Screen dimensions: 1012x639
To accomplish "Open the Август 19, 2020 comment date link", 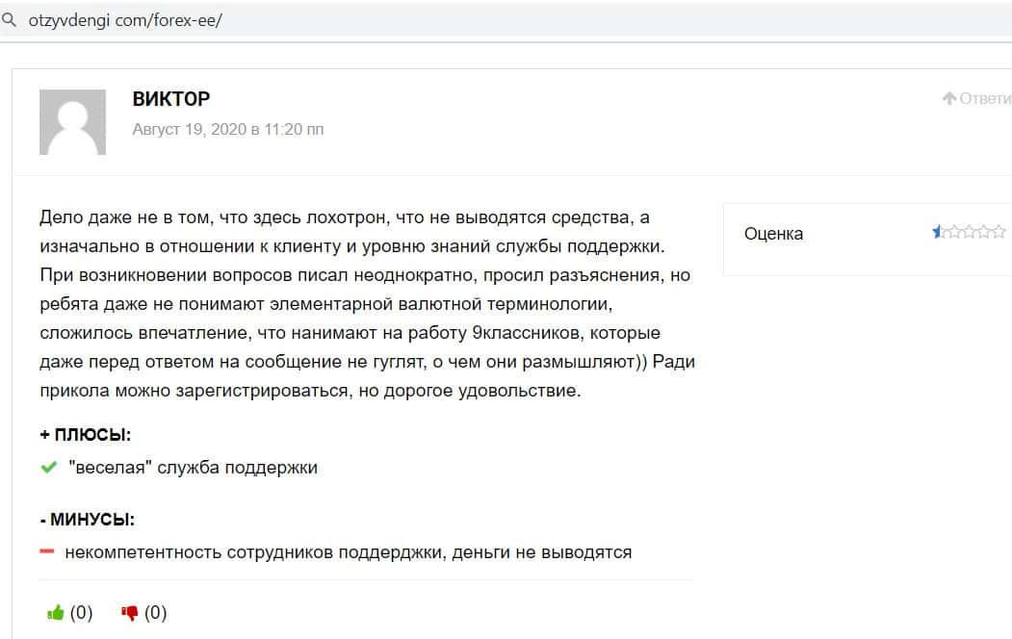I will 228,129.
